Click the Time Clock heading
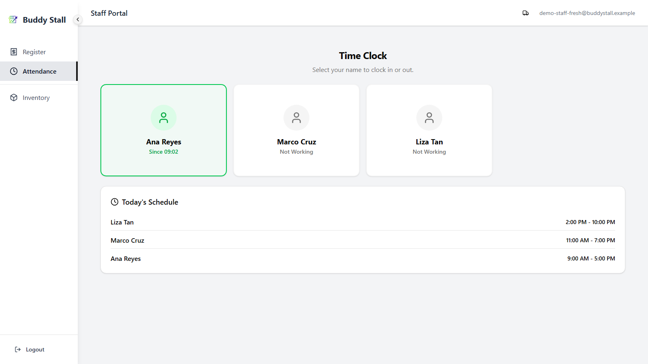This screenshot has height=364, width=648. click(x=363, y=56)
